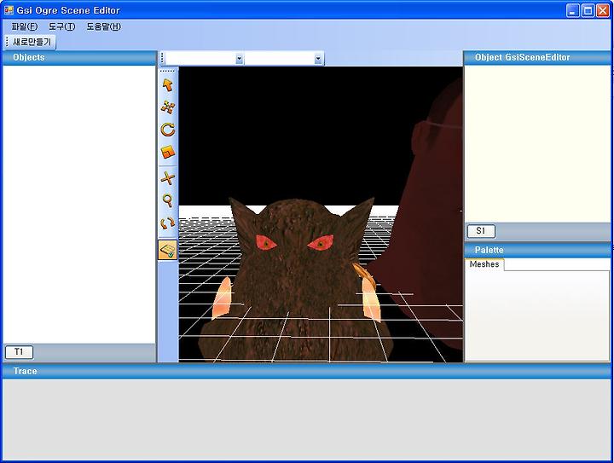Open the first toolbar combo box
Image resolution: width=614 pixels, height=463 pixels.
pyautogui.click(x=206, y=59)
